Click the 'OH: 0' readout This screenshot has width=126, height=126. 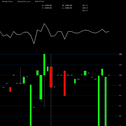coord(85,8)
